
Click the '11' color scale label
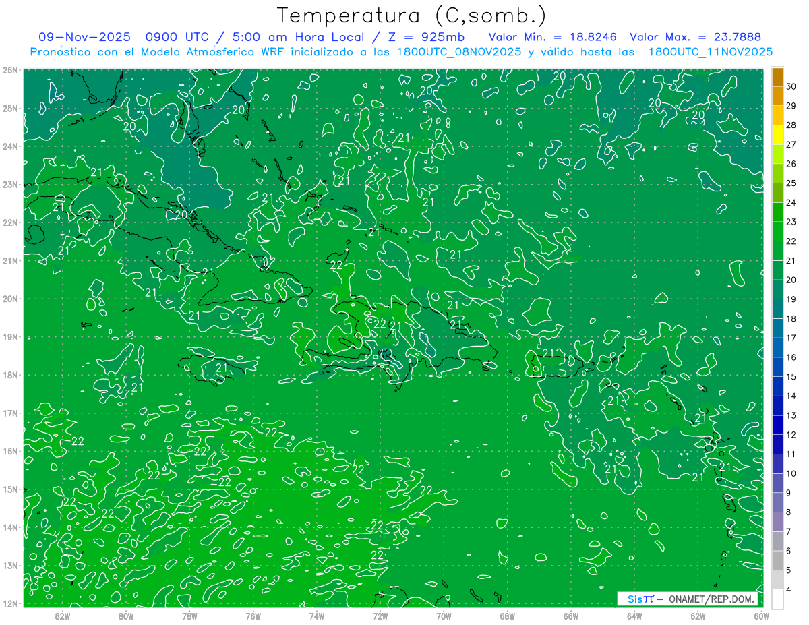pyautogui.click(x=791, y=454)
